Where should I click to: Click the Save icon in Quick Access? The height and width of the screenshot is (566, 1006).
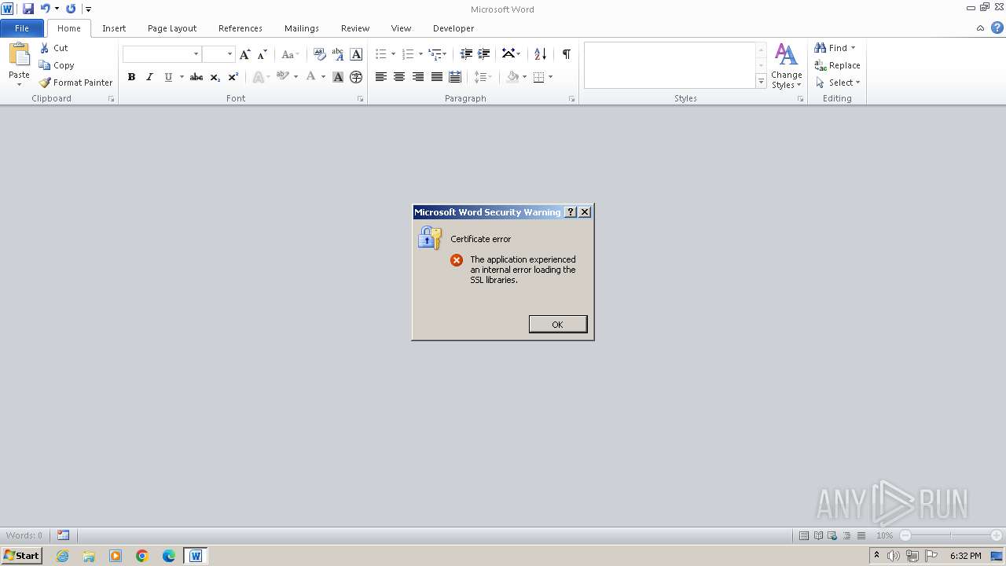pos(28,9)
